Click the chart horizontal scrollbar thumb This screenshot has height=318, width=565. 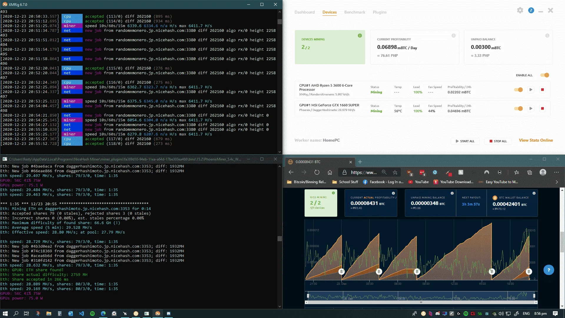click(x=421, y=302)
